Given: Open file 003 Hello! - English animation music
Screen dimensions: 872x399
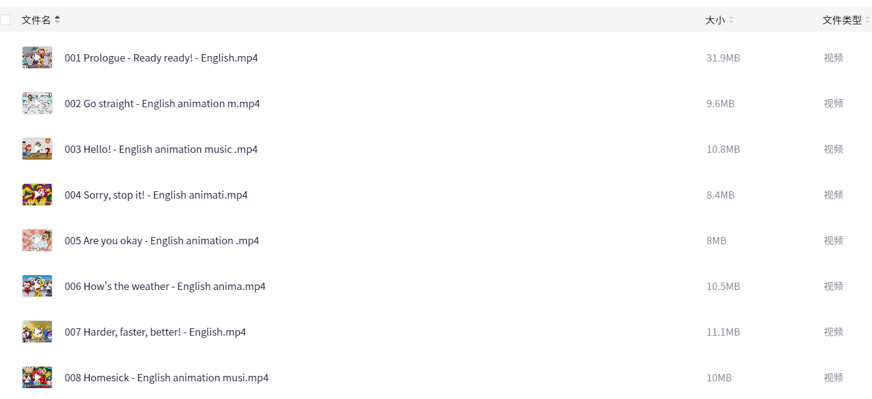Looking at the screenshot, I should (161, 149).
